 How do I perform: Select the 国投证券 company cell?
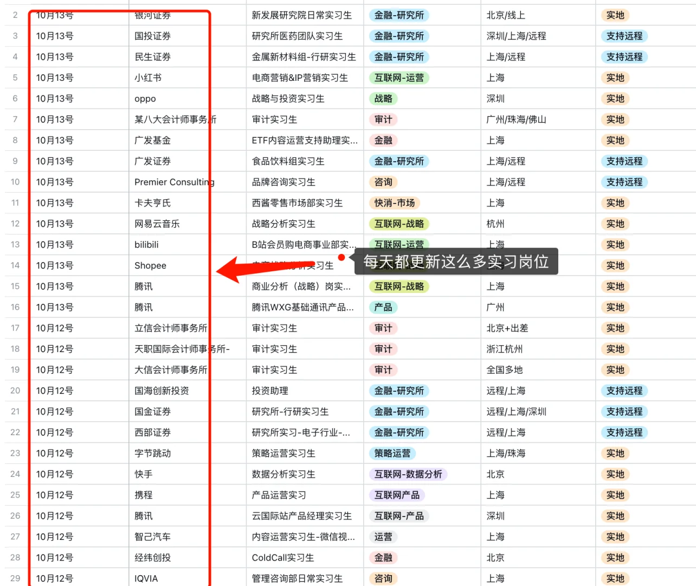187,36
